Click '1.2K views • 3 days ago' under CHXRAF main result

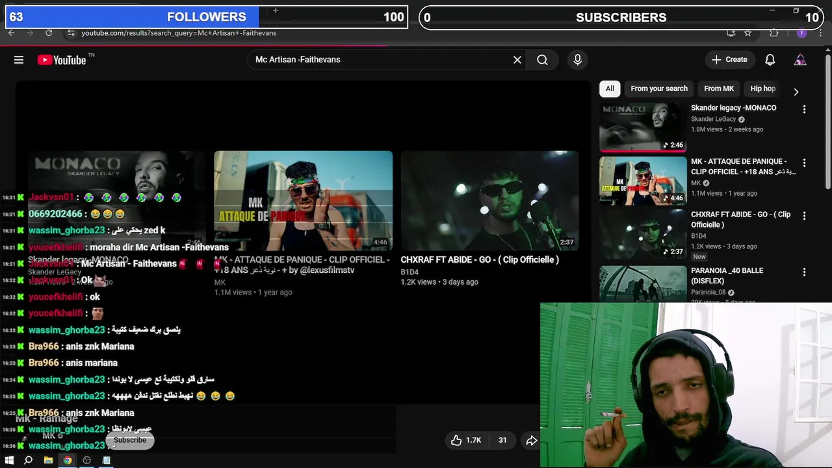tap(439, 282)
